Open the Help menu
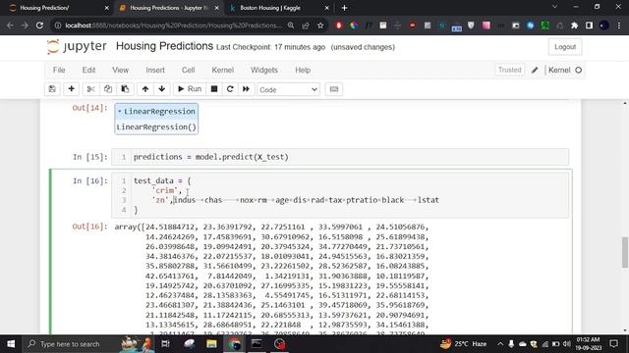The width and height of the screenshot is (629, 353). [303, 70]
